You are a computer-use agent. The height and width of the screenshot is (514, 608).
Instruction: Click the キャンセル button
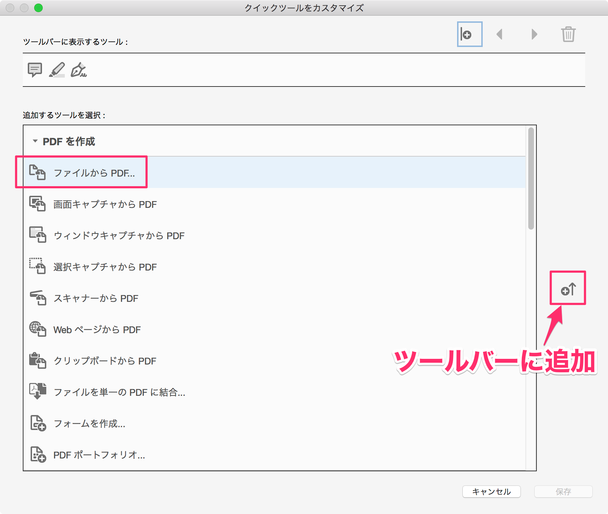(492, 492)
